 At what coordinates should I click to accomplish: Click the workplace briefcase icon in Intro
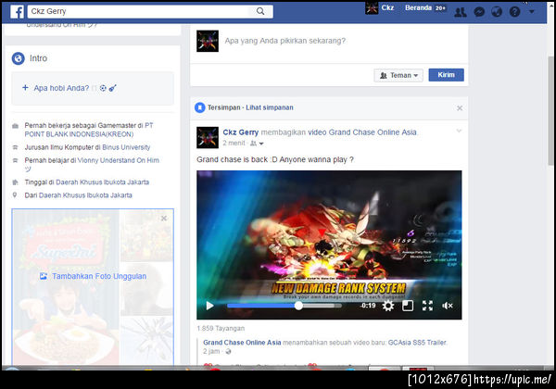tap(15, 126)
